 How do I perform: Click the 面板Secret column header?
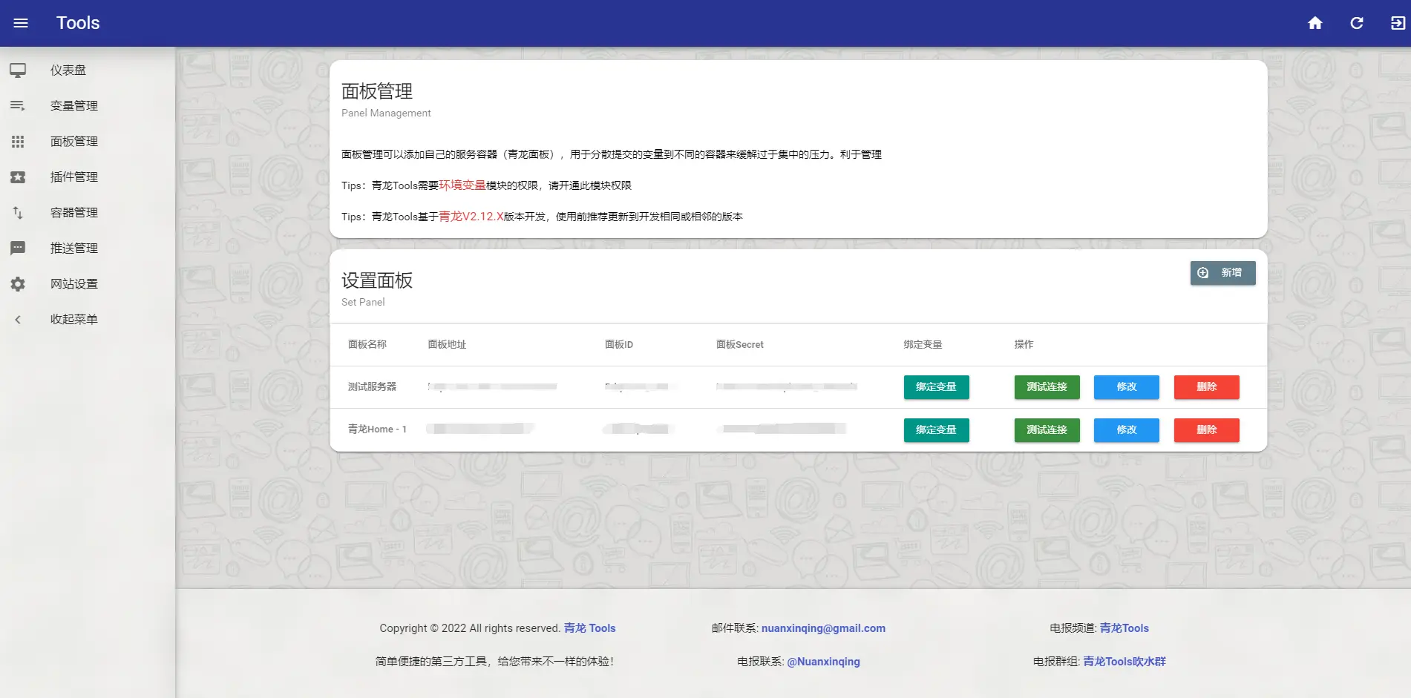click(739, 344)
